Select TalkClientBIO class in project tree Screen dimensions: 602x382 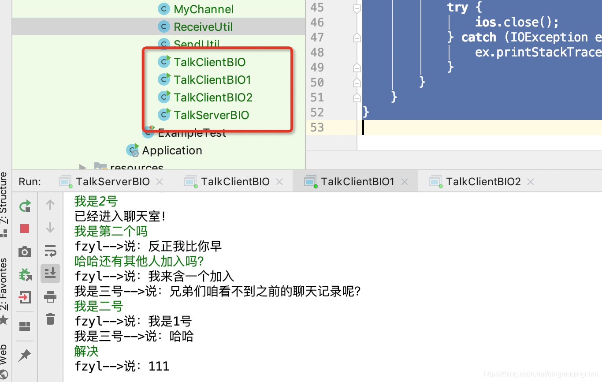pyautogui.click(x=209, y=62)
